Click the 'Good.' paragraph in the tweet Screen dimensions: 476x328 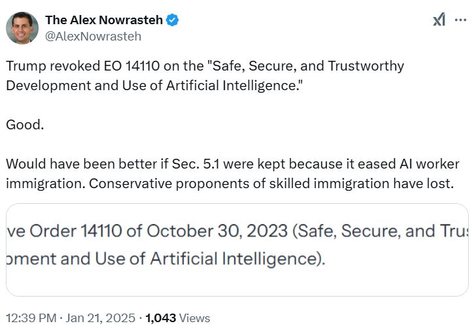tap(25, 124)
